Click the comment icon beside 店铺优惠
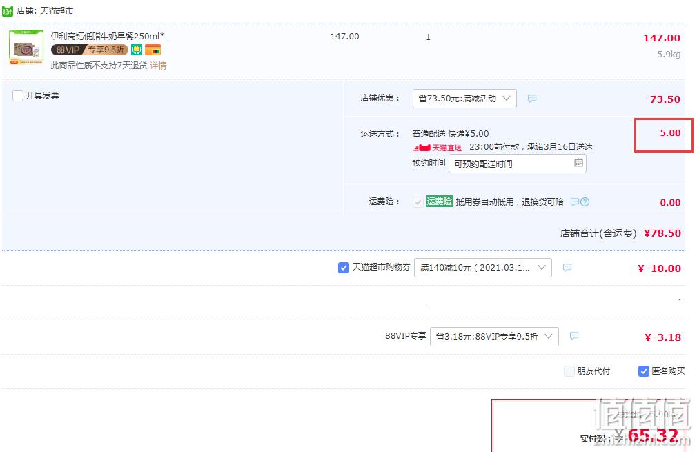 pyautogui.click(x=531, y=98)
